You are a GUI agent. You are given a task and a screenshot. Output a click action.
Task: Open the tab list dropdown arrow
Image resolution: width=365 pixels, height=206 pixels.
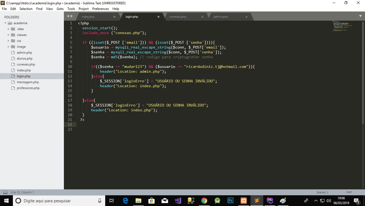[360, 16]
